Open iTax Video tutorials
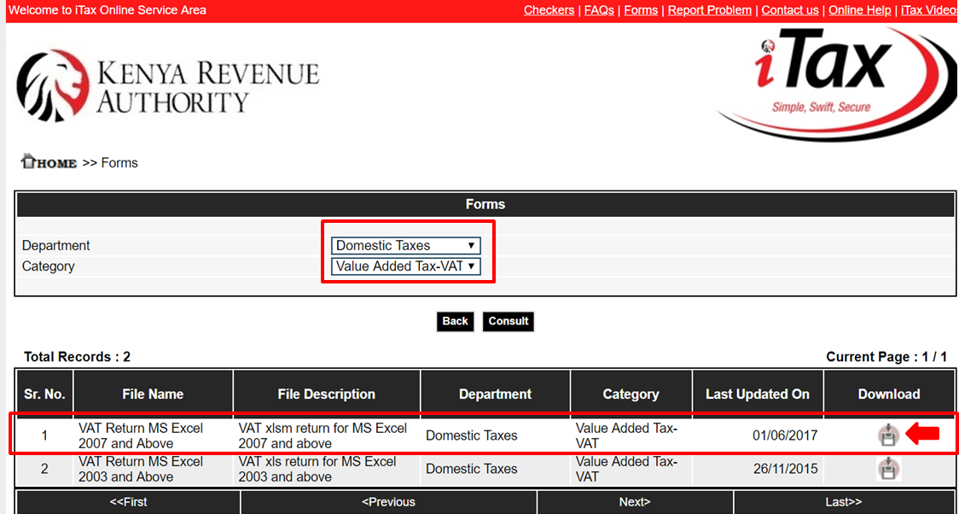Viewport: 959px width, 514px height. 928,10
